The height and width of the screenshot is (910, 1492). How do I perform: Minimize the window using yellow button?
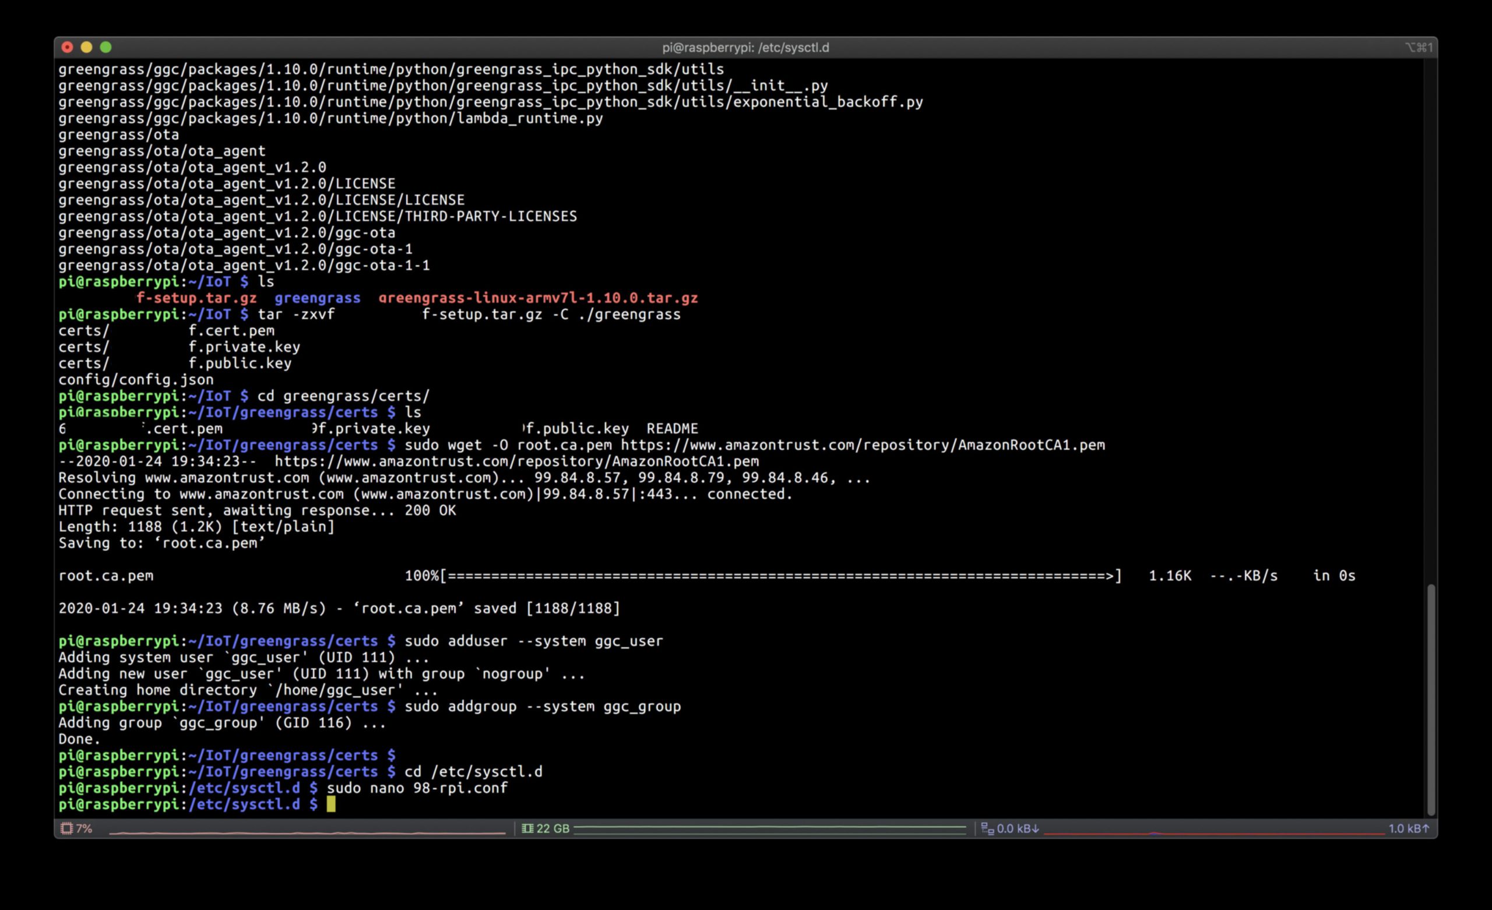(x=87, y=47)
